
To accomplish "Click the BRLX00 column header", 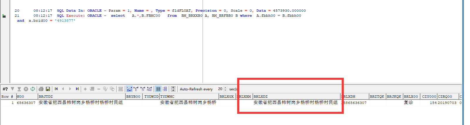I will (412, 97).
